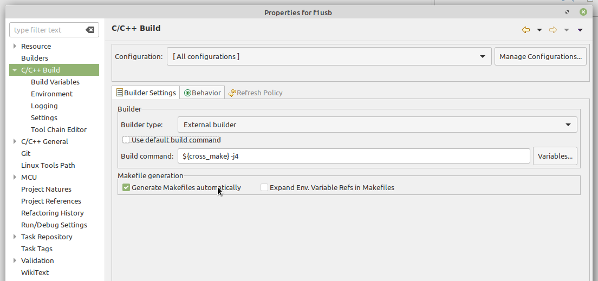Viewport: 598px width, 281px height.
Task: Open the Configuration dropdown
Action: [329, 56]
